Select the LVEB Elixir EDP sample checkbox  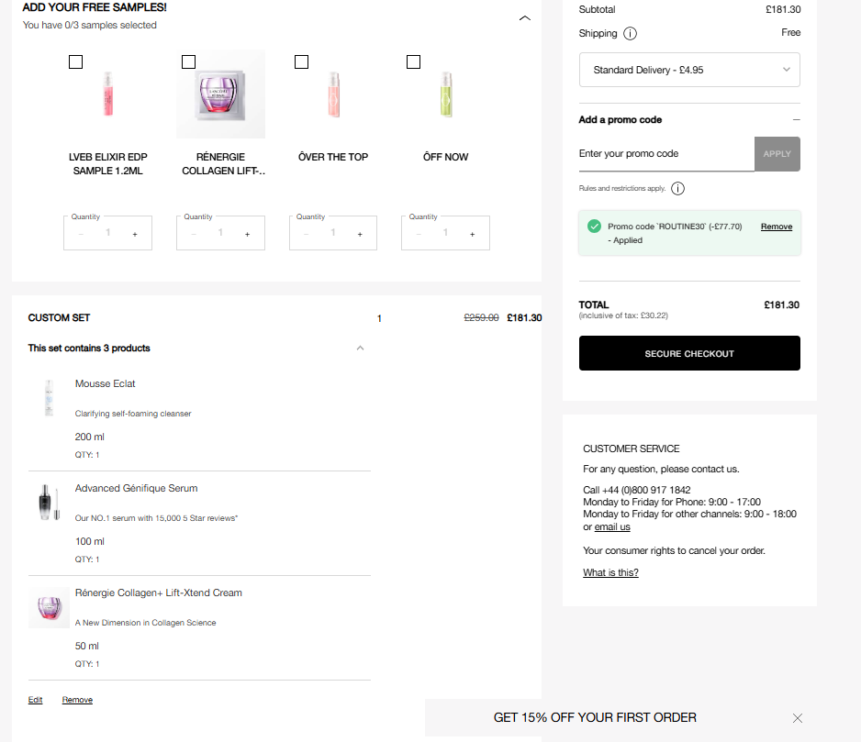point(75,62)
